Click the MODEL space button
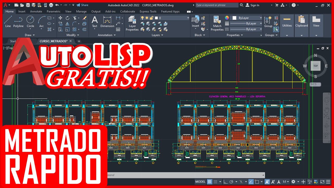 pos(200,182)
